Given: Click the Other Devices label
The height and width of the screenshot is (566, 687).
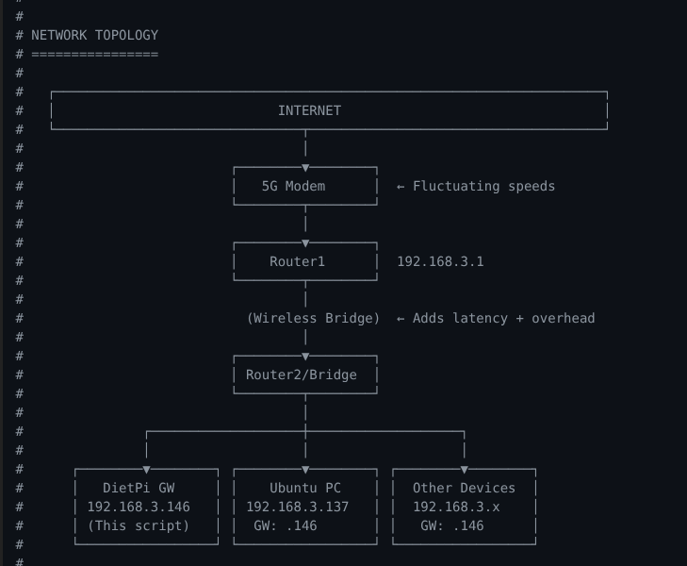Looking at the screenshot, I should coord(464,488).
